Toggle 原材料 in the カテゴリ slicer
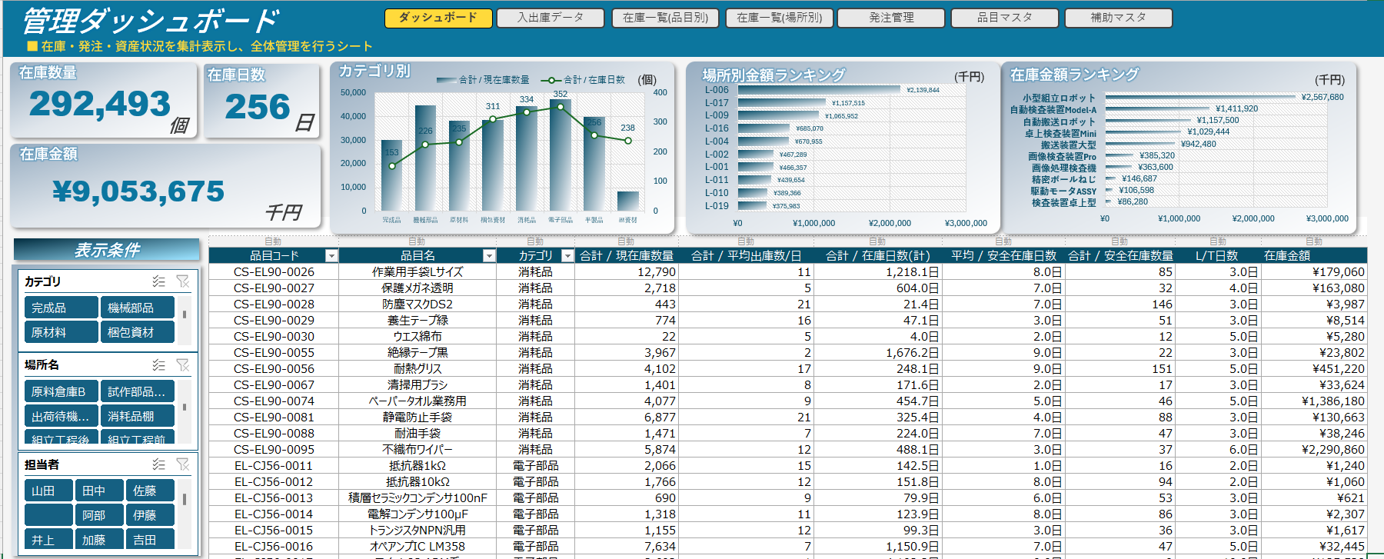This screenshot has width=1384, height=559. point(62,332)
